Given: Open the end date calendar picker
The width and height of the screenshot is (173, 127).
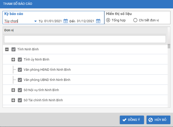Looking at the screenshot, I should tap(98, 21).
